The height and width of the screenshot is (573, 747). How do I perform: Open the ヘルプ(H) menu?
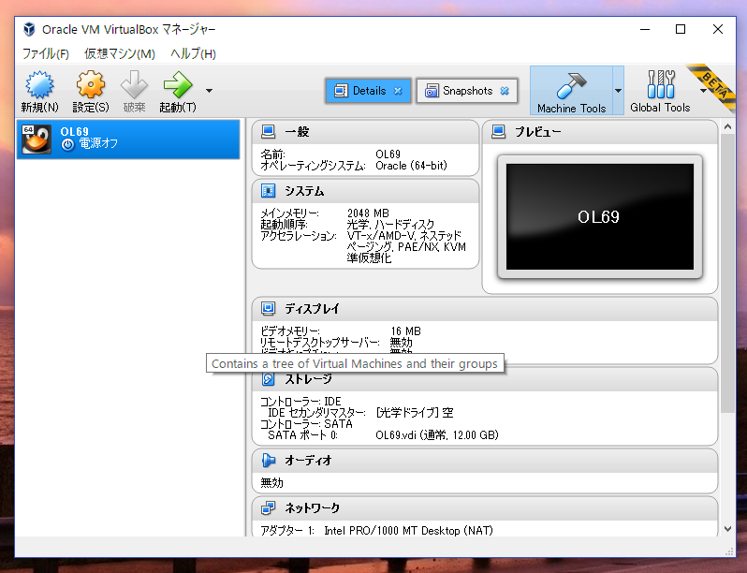193,53
